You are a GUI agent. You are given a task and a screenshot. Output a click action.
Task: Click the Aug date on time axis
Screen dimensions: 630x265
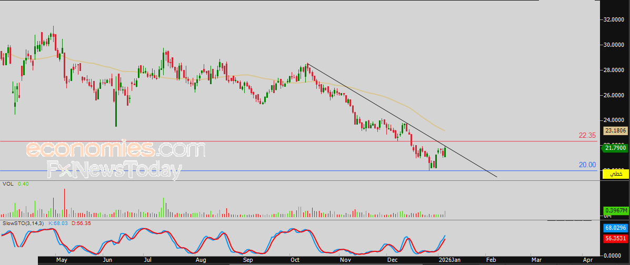pyautogui.click(x=200, y=260)
